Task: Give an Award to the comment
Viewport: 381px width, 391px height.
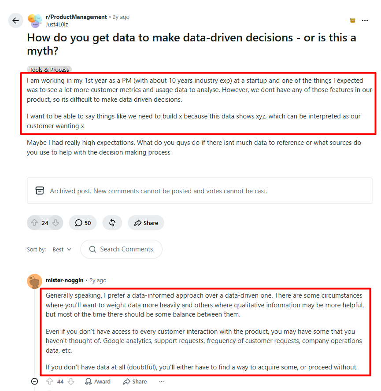Action: pyautogui.click(x=98, y=381)
